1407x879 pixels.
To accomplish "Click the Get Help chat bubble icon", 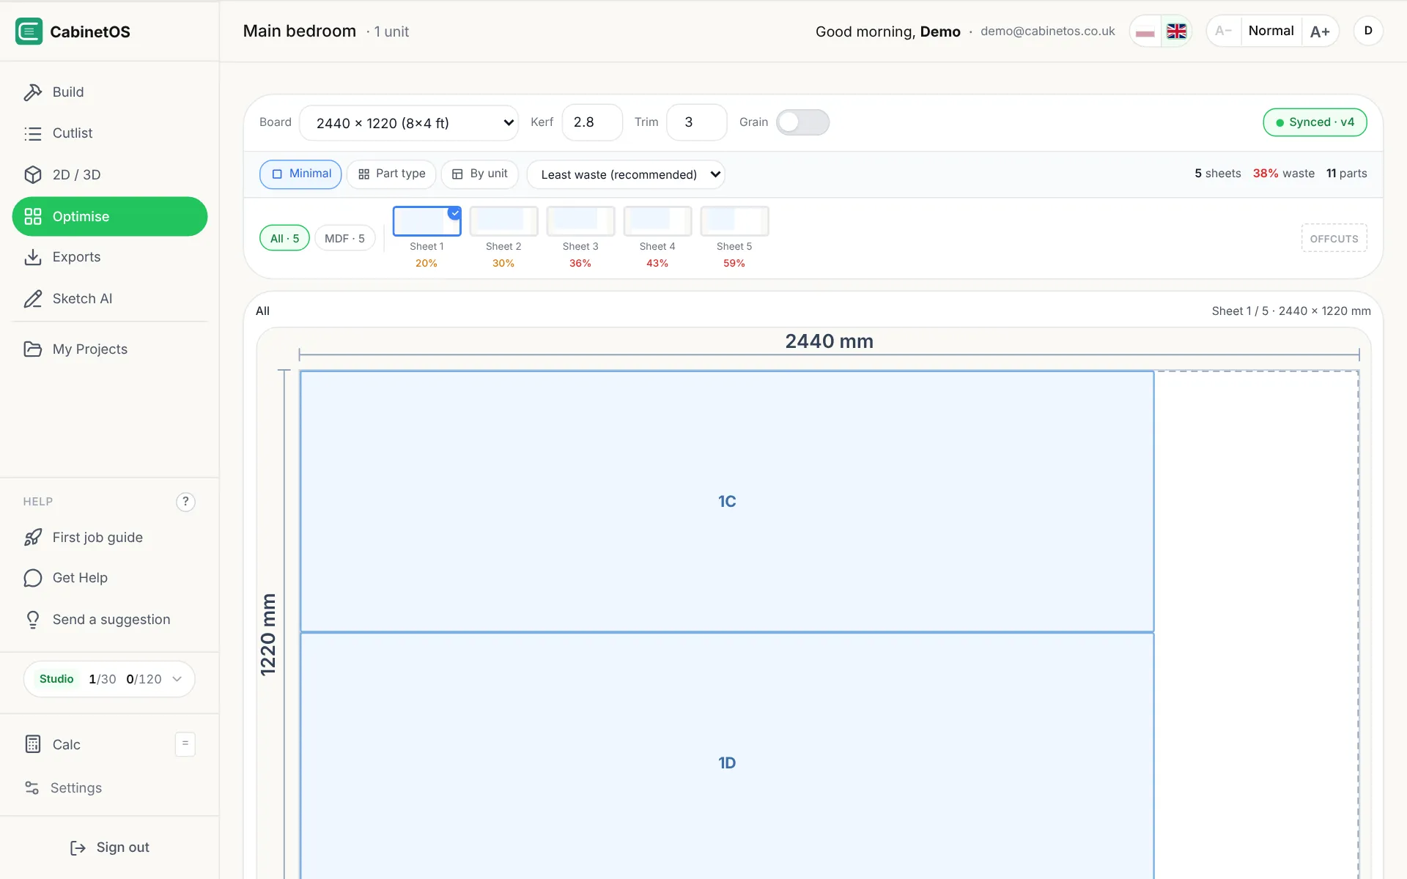I will 33,578.
